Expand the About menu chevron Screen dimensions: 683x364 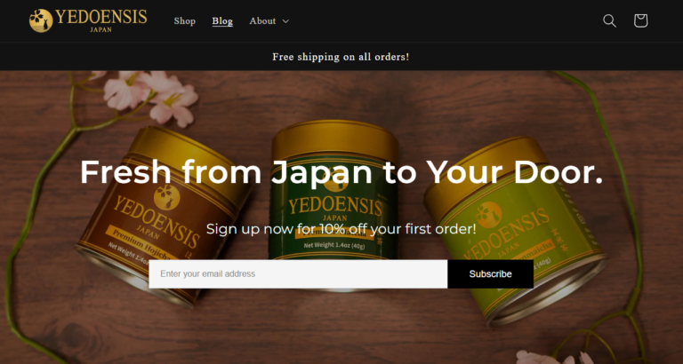pyautogui.click(x=285, y=21)
